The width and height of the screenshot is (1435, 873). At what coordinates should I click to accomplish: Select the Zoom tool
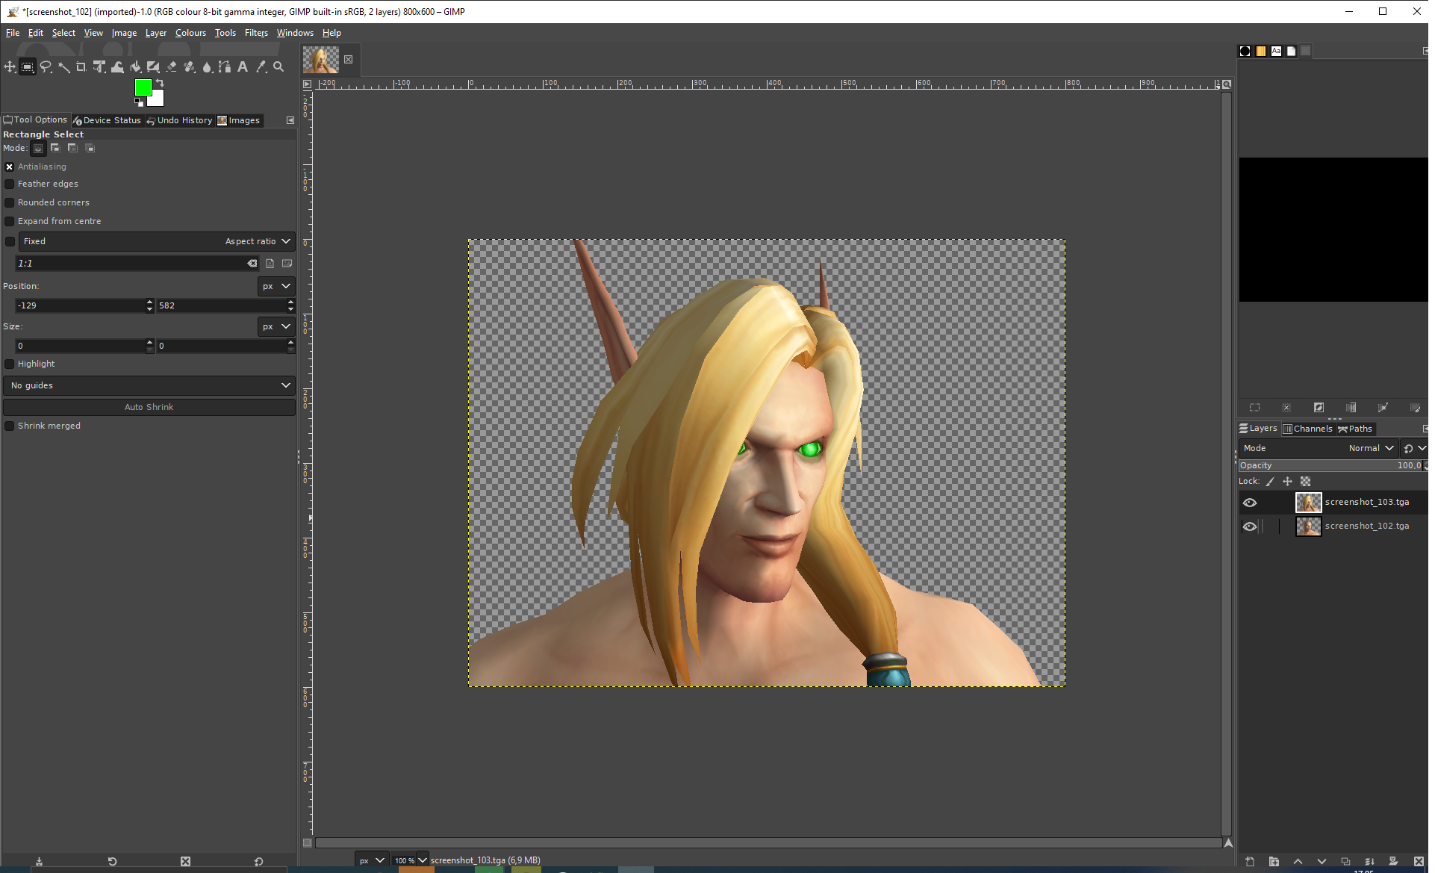click(x=278, y=67)
